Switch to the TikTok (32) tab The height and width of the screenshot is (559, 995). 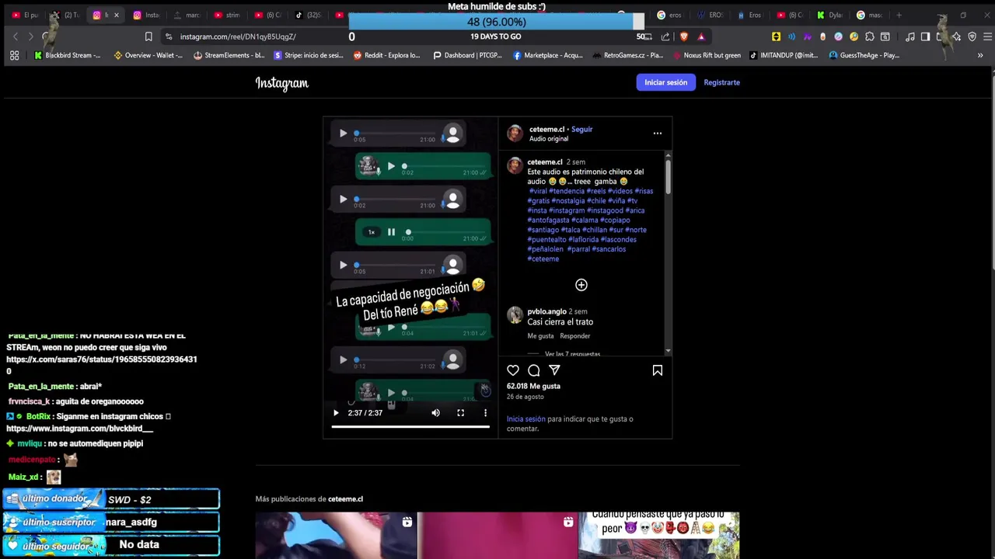pyautogui.click(x=310, y=15)
